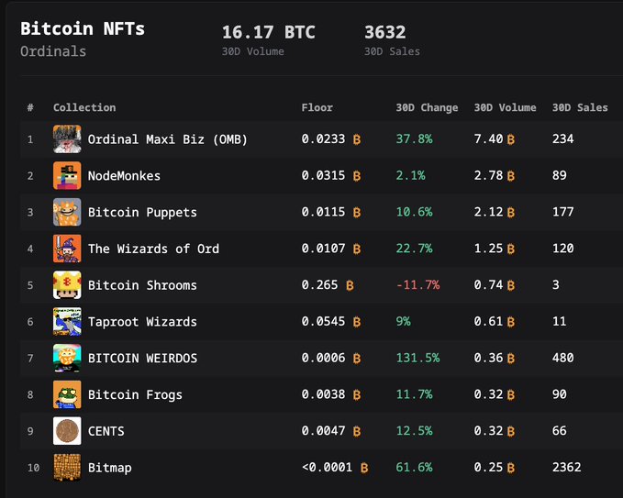623x498 pixels.
Task: Click the 10.6% change for Bitcoin Puppets
Action: (414, 212)
